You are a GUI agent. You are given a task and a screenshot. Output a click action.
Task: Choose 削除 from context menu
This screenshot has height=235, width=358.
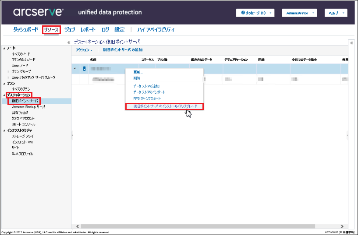[x=137, y=78]
